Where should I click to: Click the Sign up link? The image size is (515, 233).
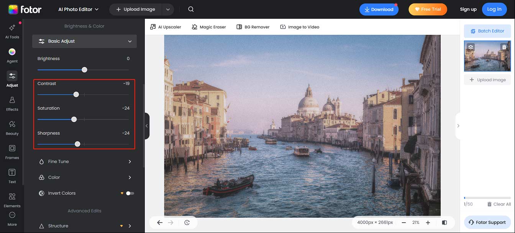click(x=468, y=9)
